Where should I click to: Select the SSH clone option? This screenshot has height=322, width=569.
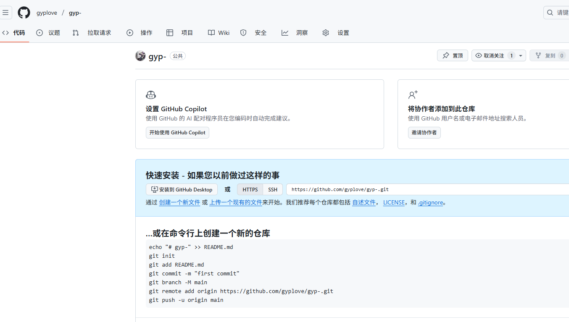click(273, 189)
